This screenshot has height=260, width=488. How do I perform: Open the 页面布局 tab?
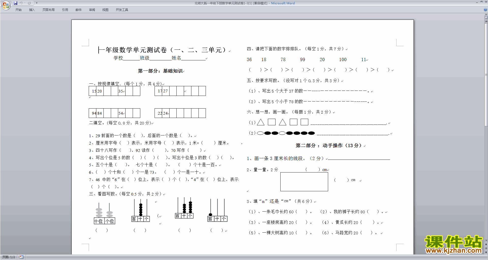tap(49, 10)
